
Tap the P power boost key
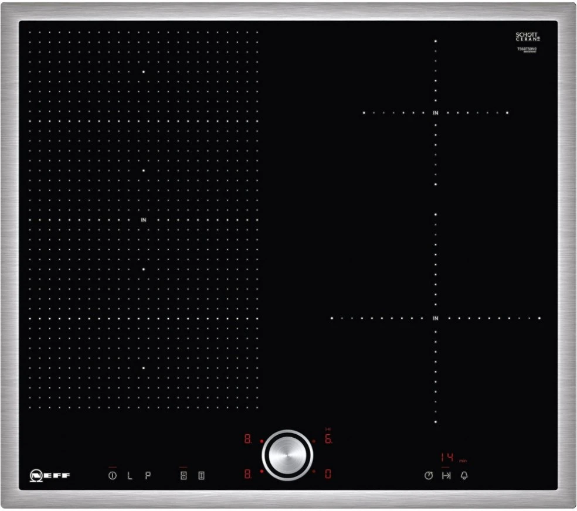(x=148, y=475)
